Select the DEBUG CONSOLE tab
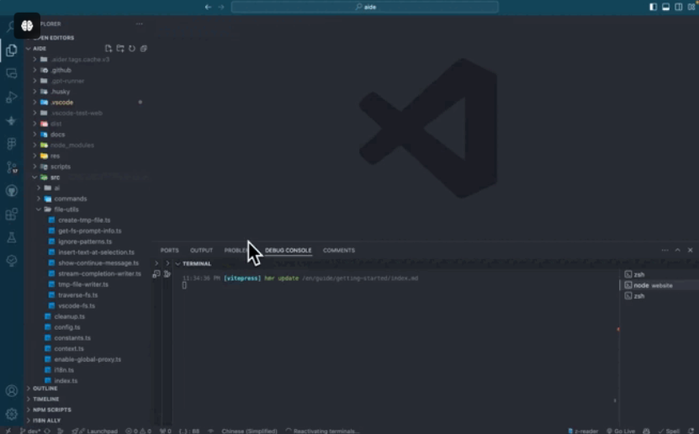This screenshot has height=434, width=699. [x=288, y=251]
